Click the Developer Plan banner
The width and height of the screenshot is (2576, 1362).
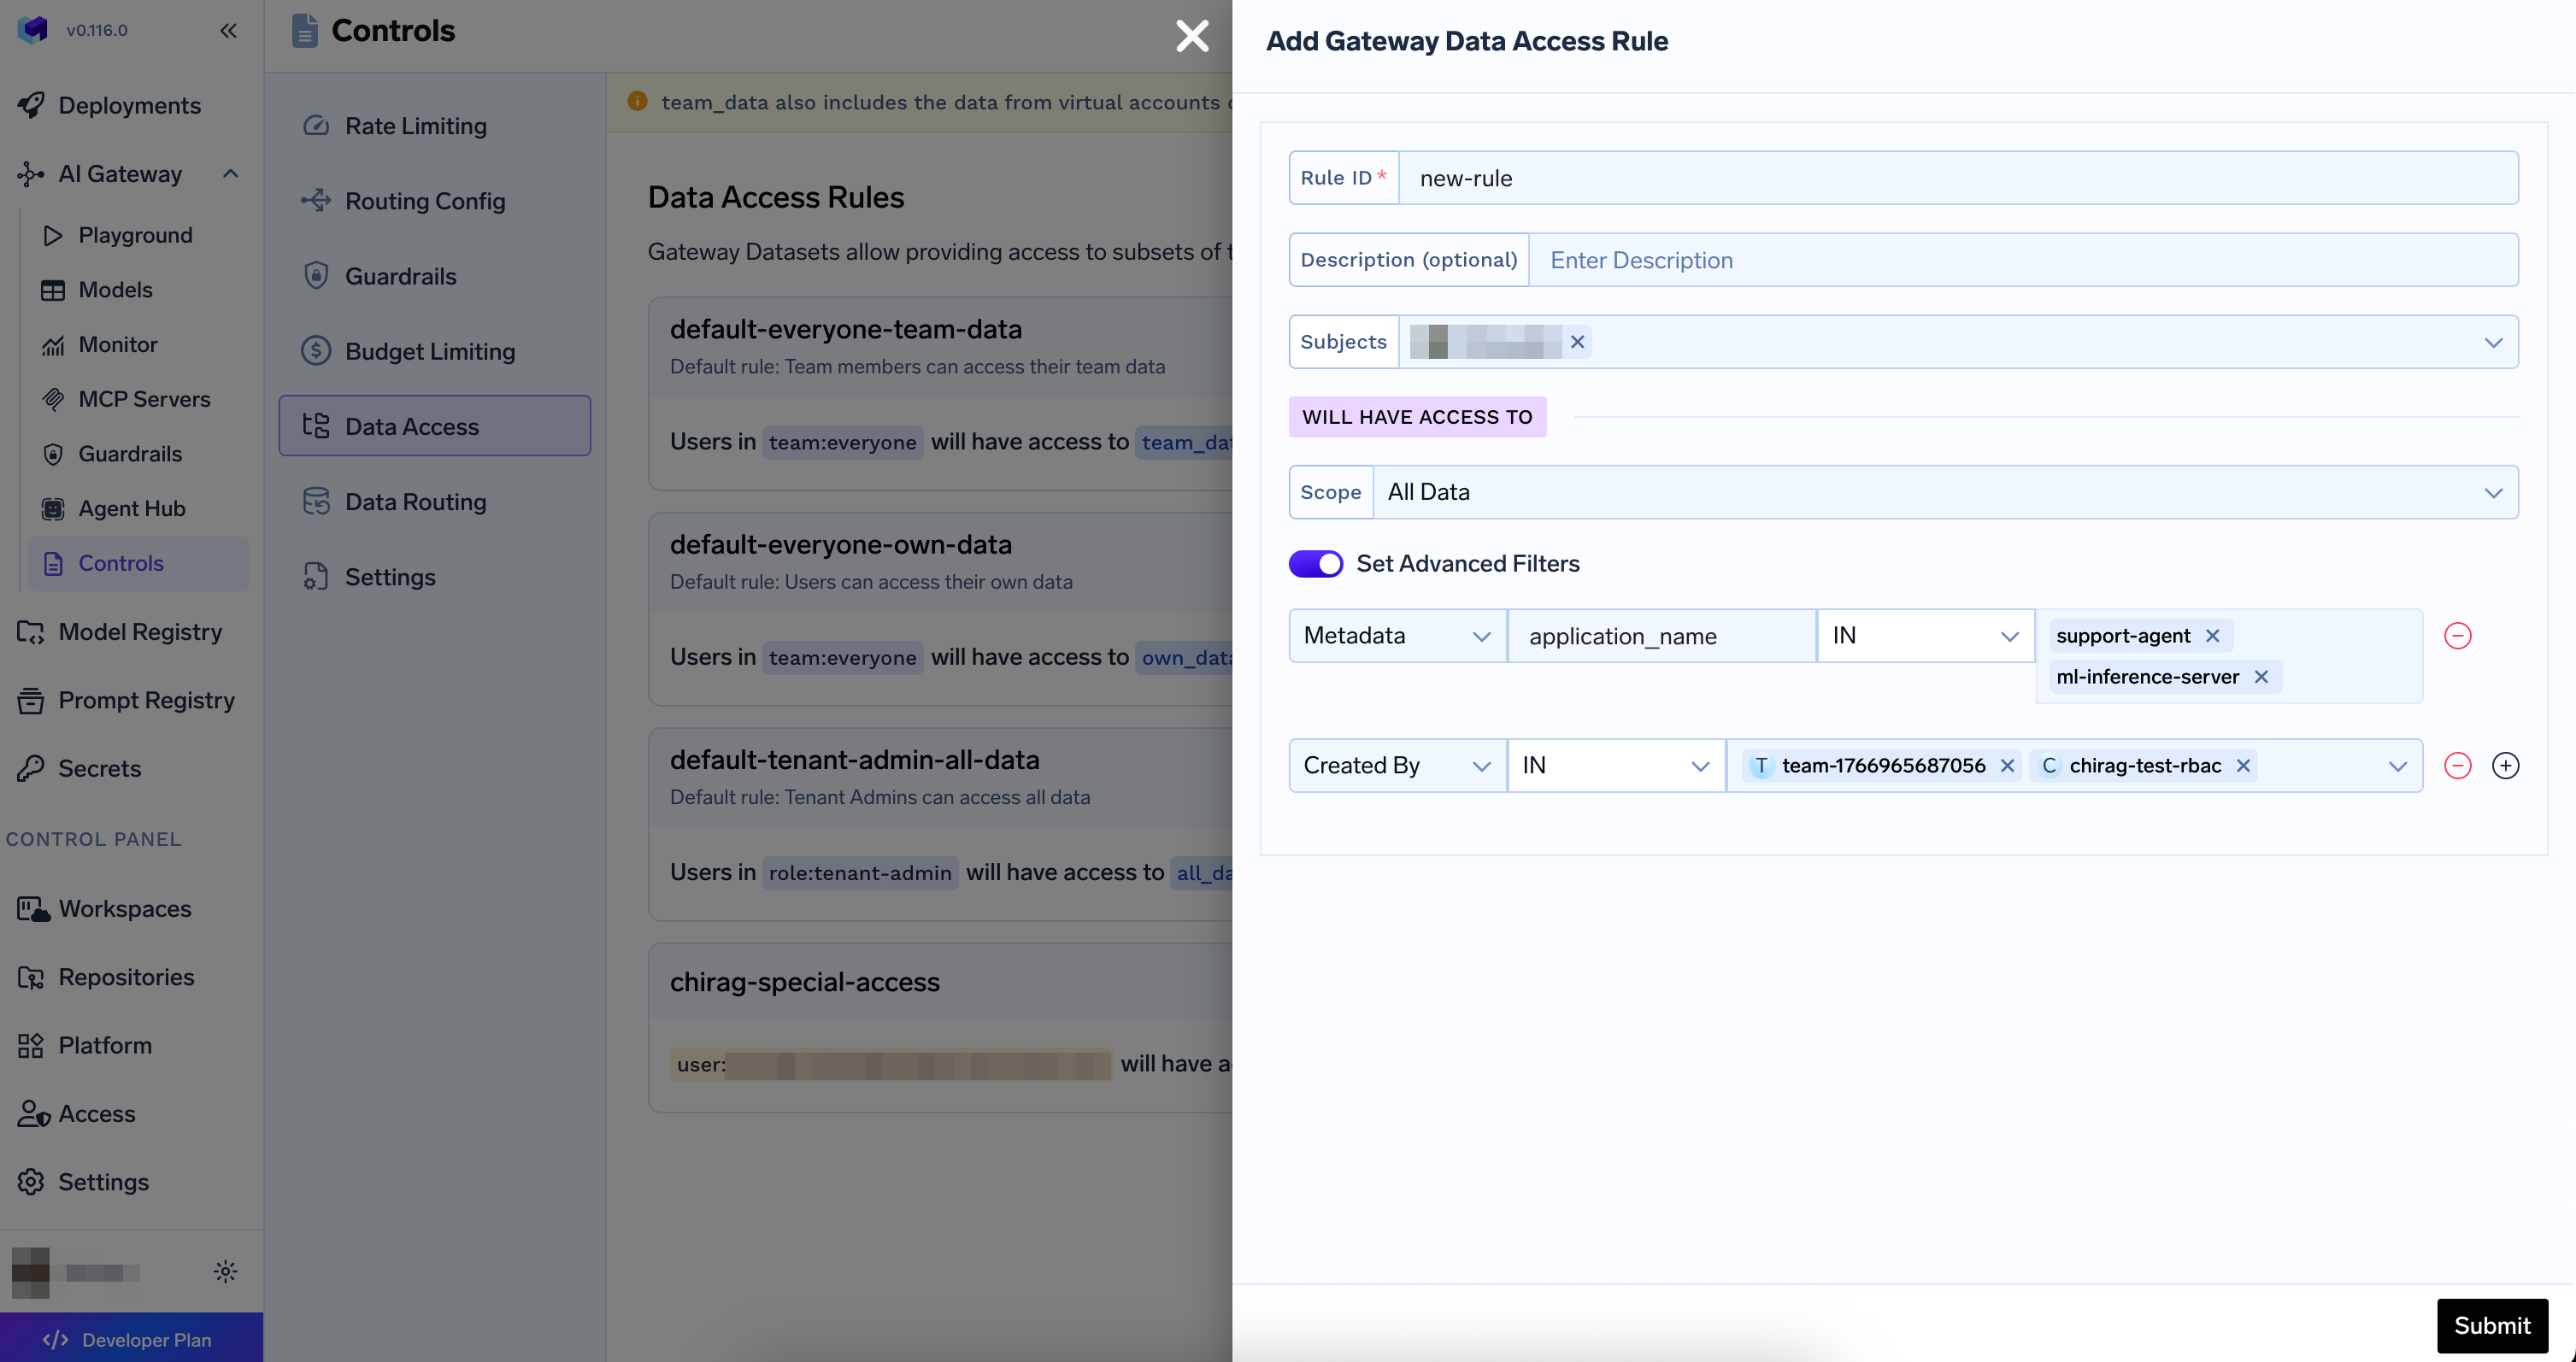coord(131,1339)
